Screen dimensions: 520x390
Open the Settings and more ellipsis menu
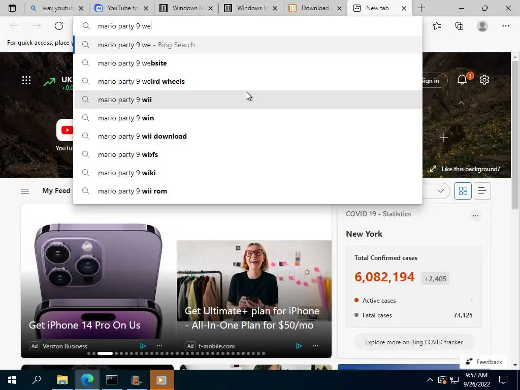pyautogui.click(x=505, y=26)
